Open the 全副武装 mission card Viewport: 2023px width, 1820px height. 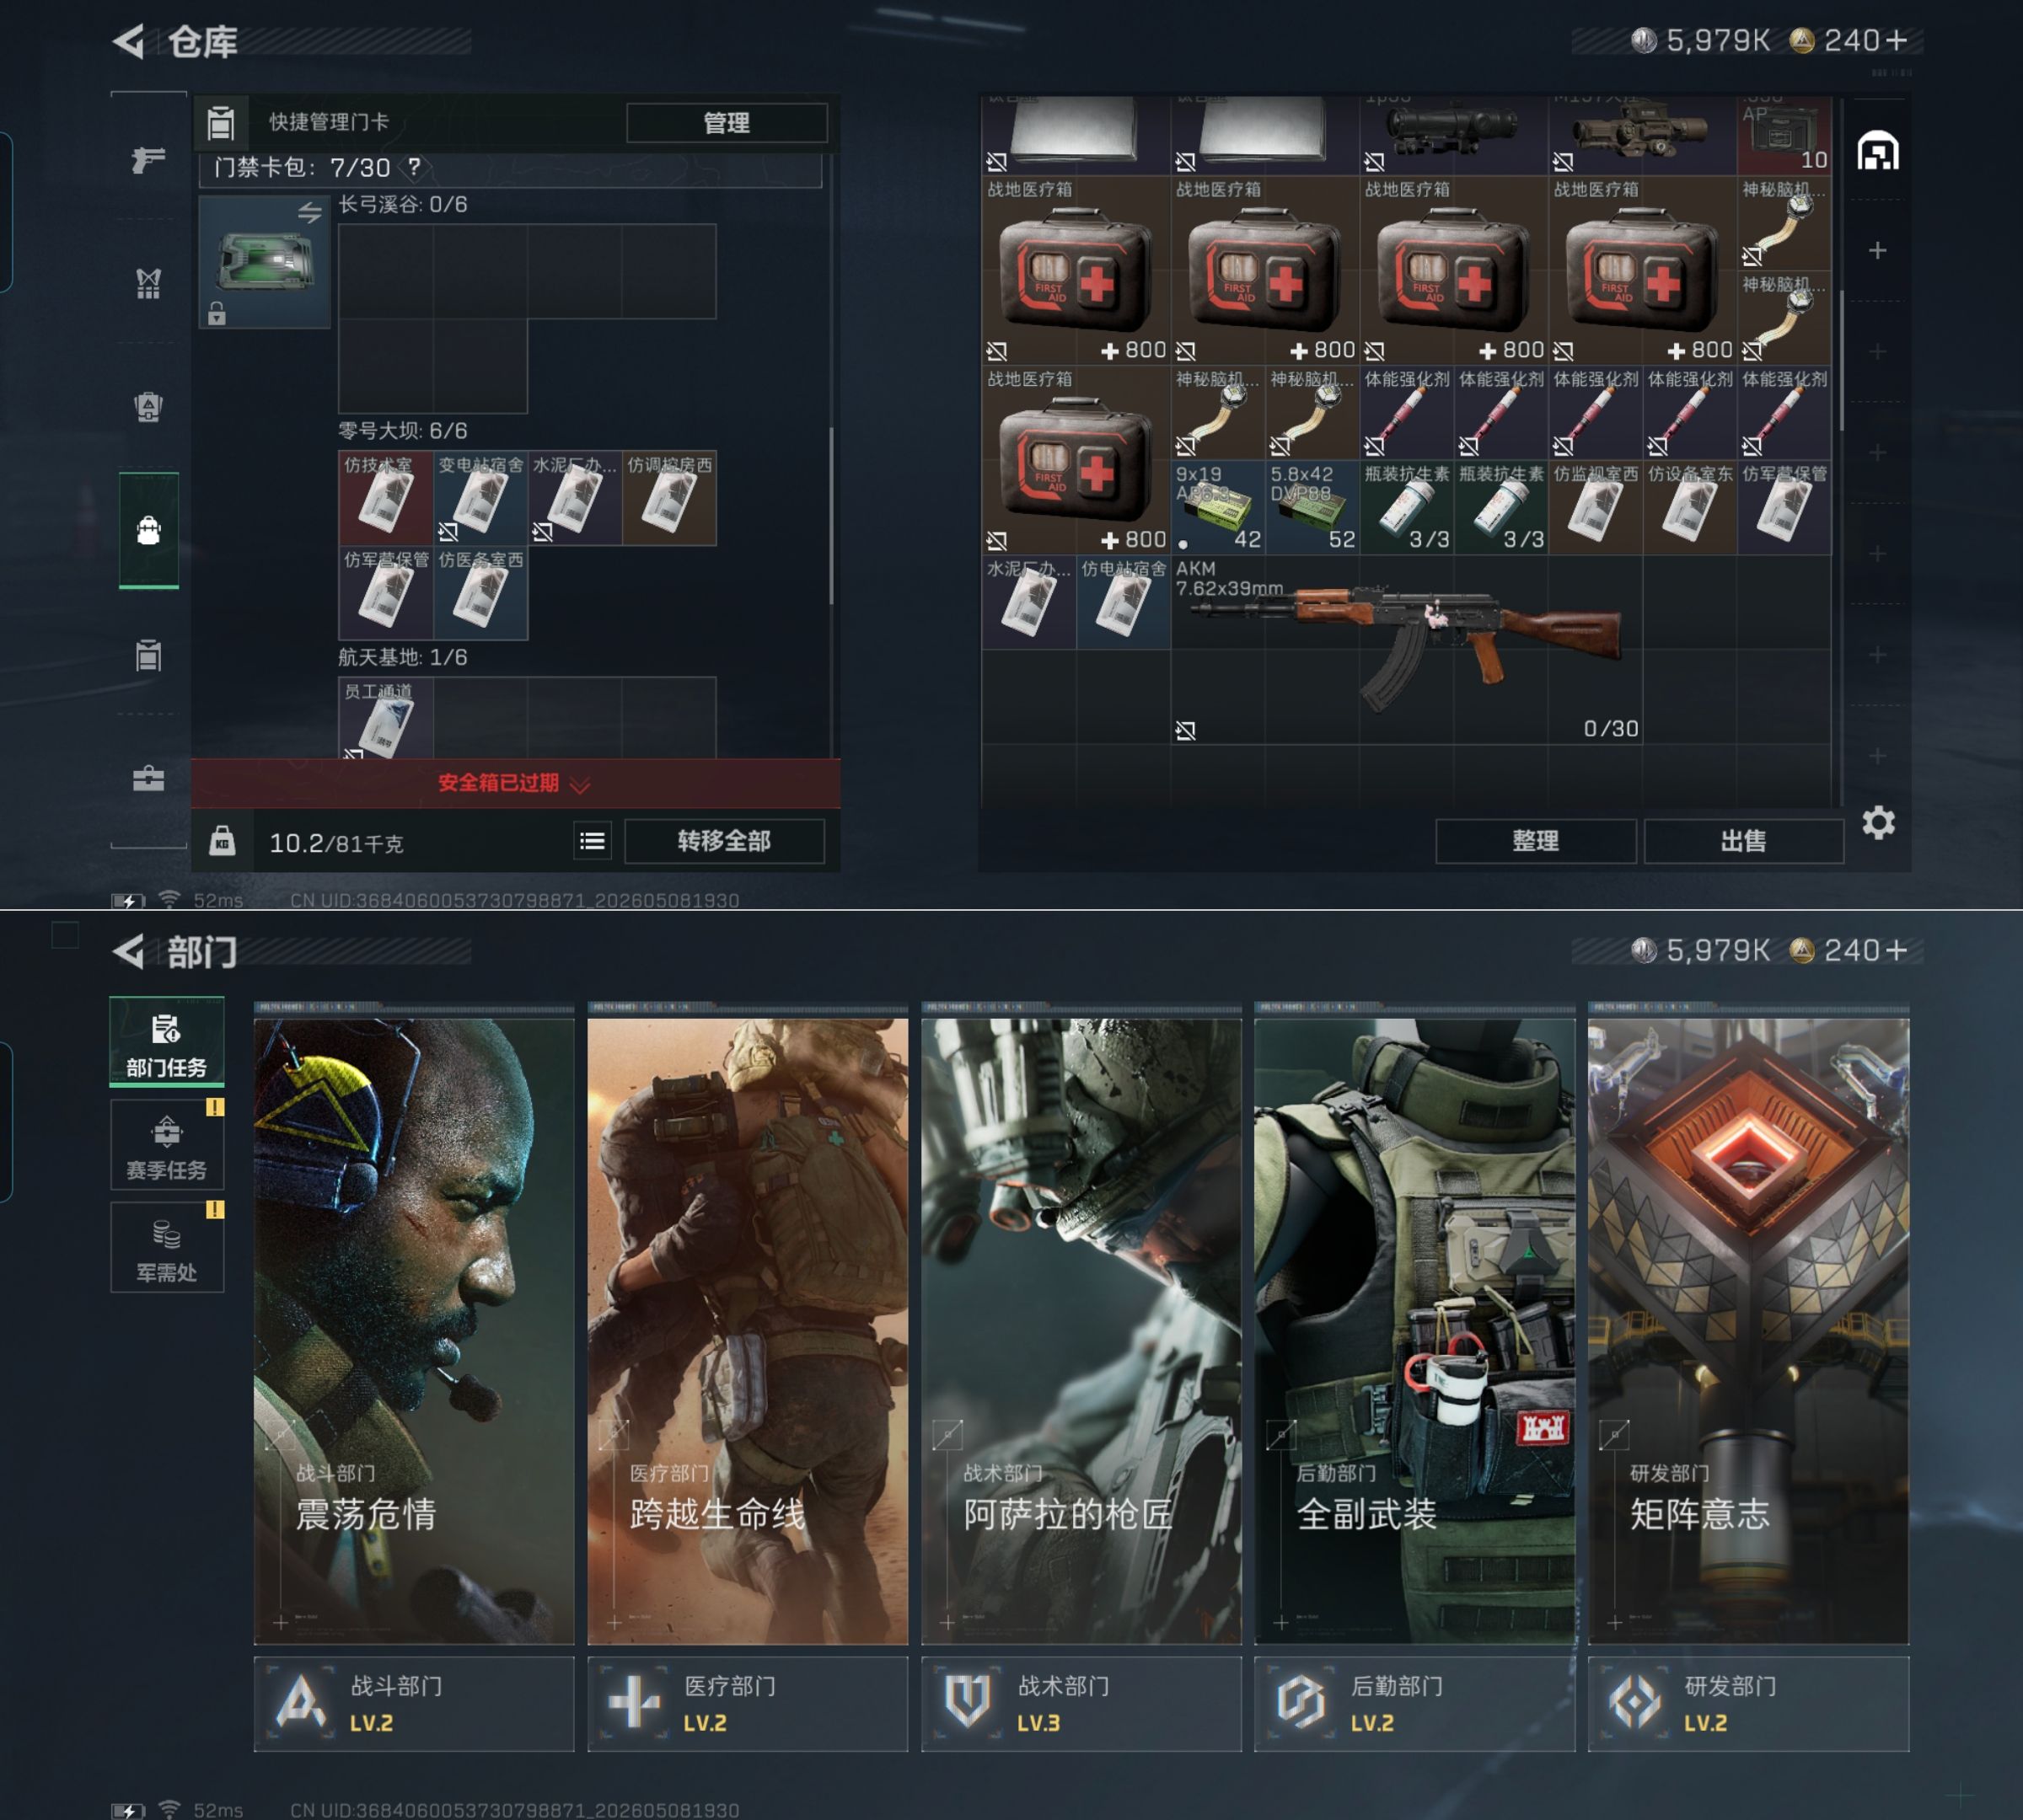tap(1414, 1331)
